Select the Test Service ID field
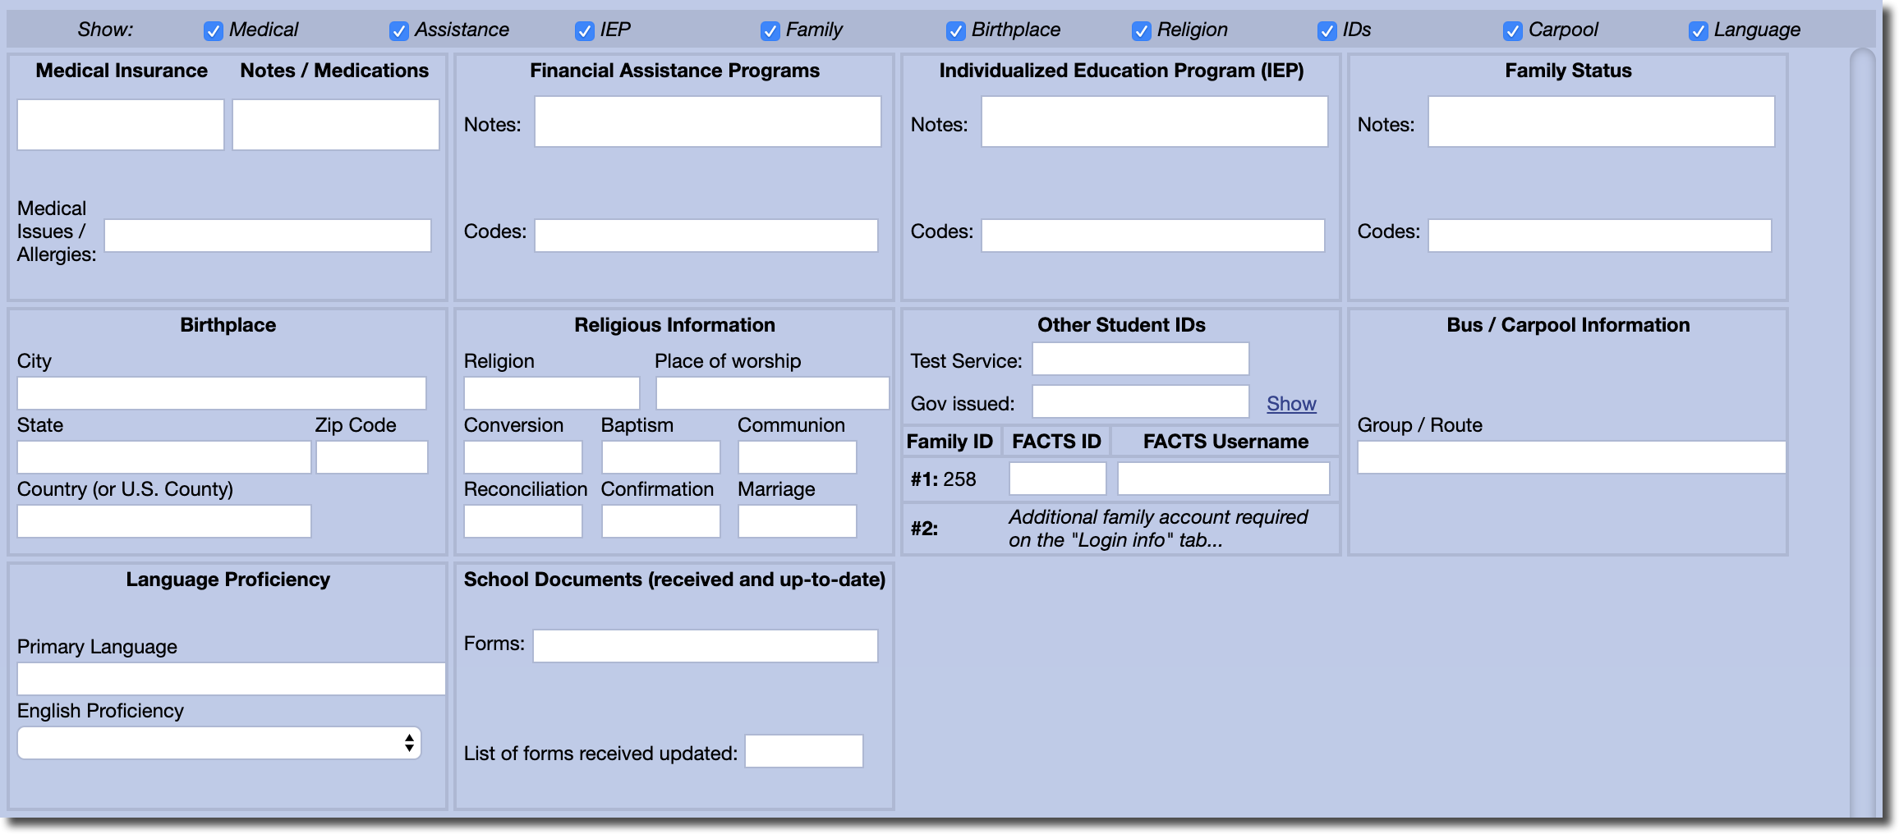Viewport: 1899px width, 834px height. pos(1140,359)
